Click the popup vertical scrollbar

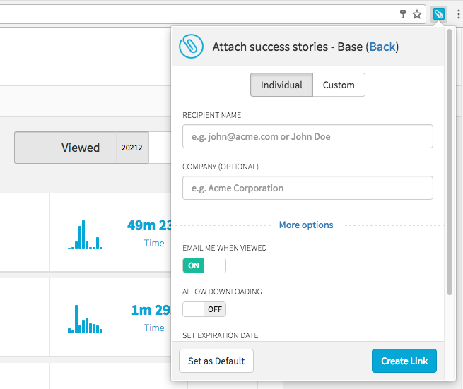coord(450,162)
